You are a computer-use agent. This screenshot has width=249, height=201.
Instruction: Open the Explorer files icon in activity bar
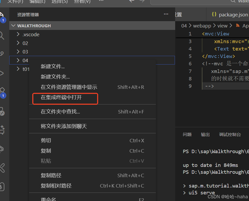[x=2, y=15]
